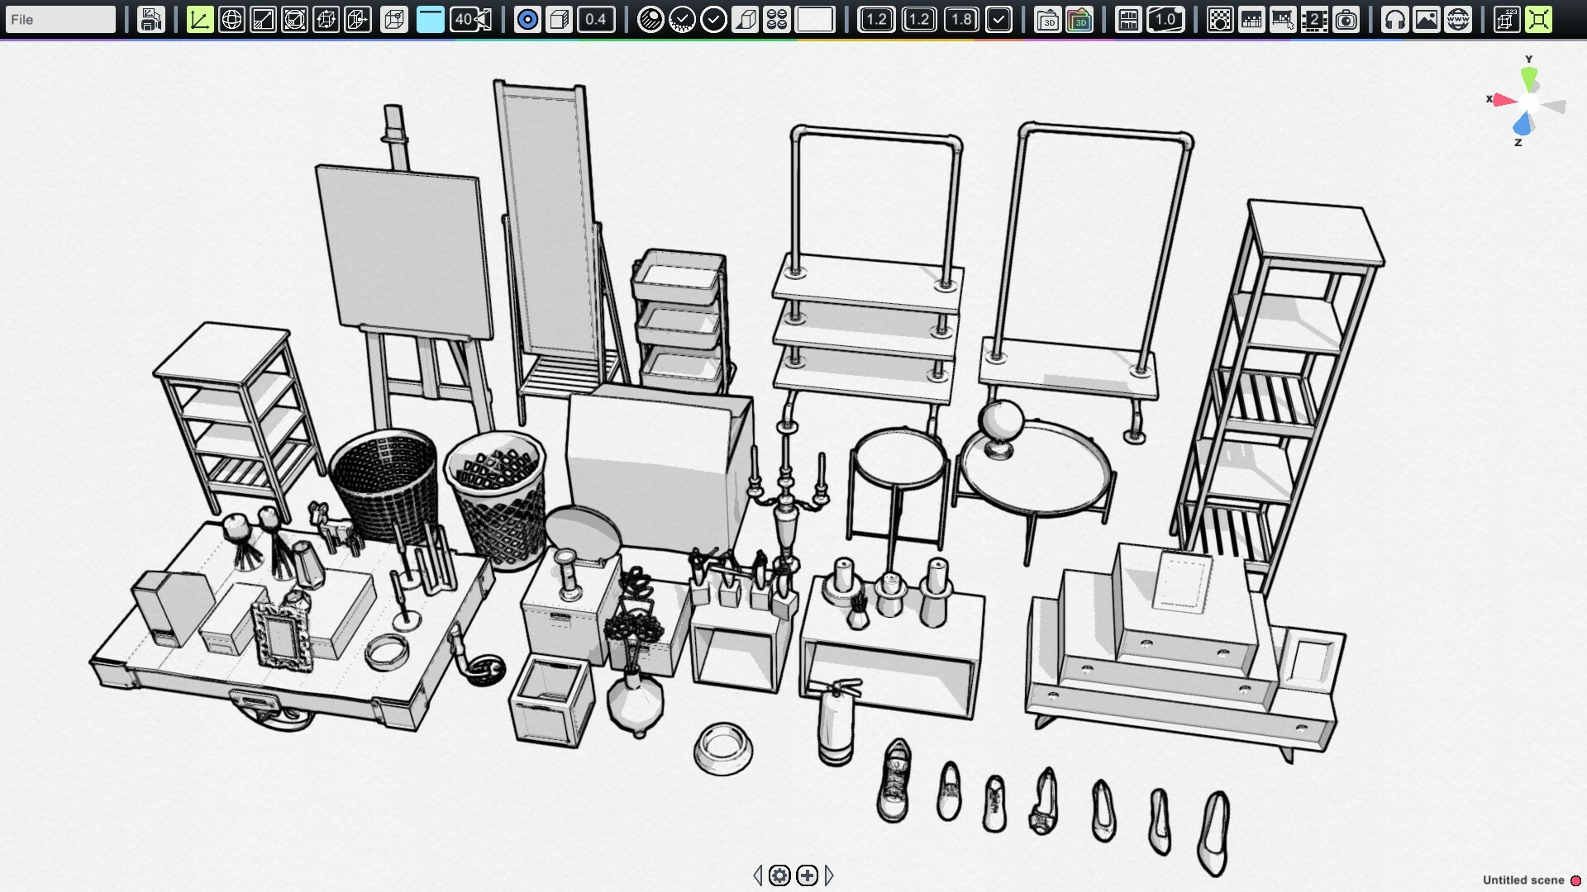This screenshot has height=892, width=1587.
Task: Click the cube icon labeled 123
Action: pos(1505,19)
